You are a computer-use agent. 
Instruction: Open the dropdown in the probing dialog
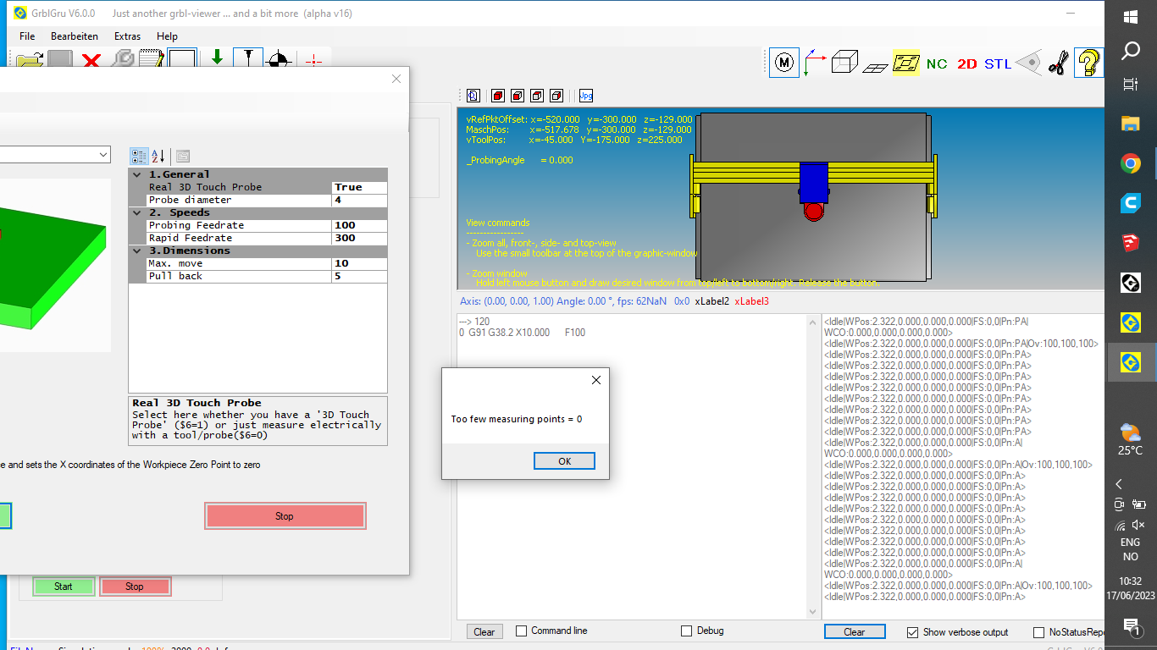[x=103, y=154]
